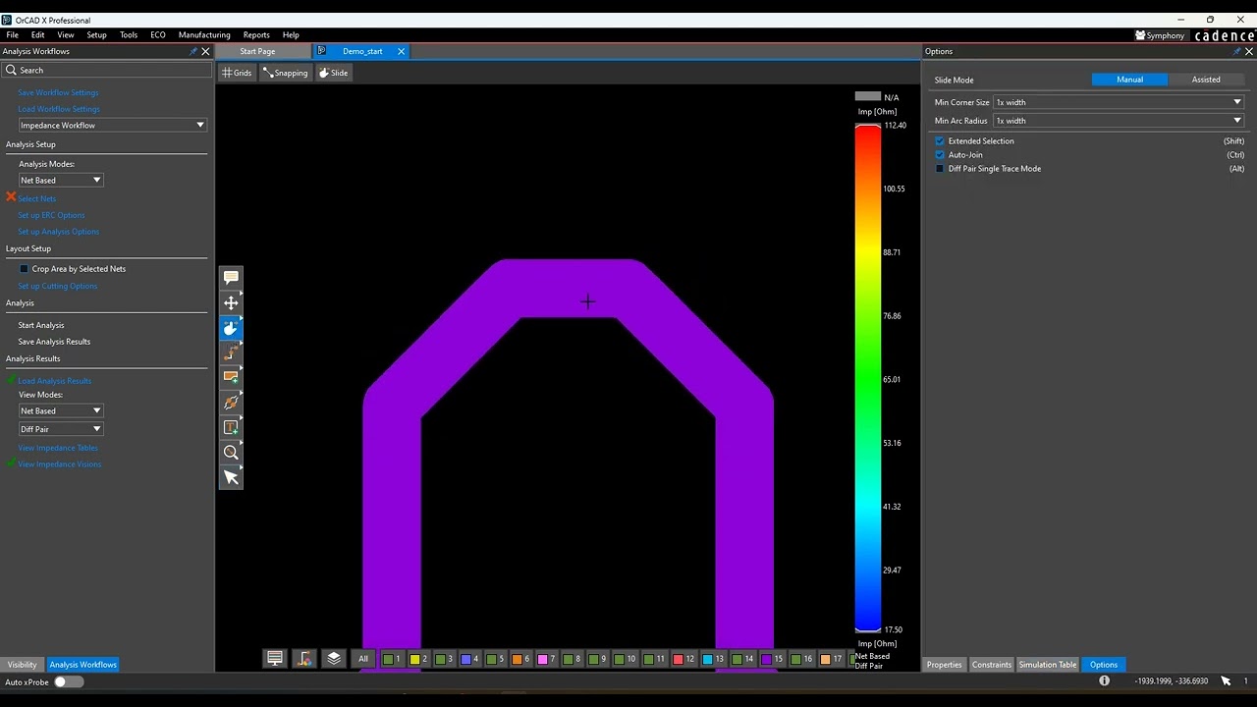This screenshot has width=1257, height=707.
Task: Set Slide Mode to Assisted
Action: [x=1206, y=80]
